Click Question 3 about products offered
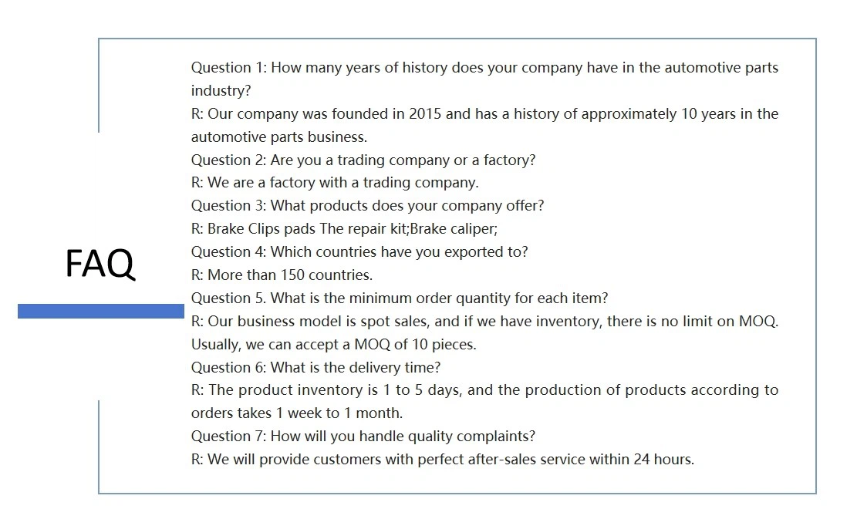Screen dimensions: 857x526 point(367,206)
